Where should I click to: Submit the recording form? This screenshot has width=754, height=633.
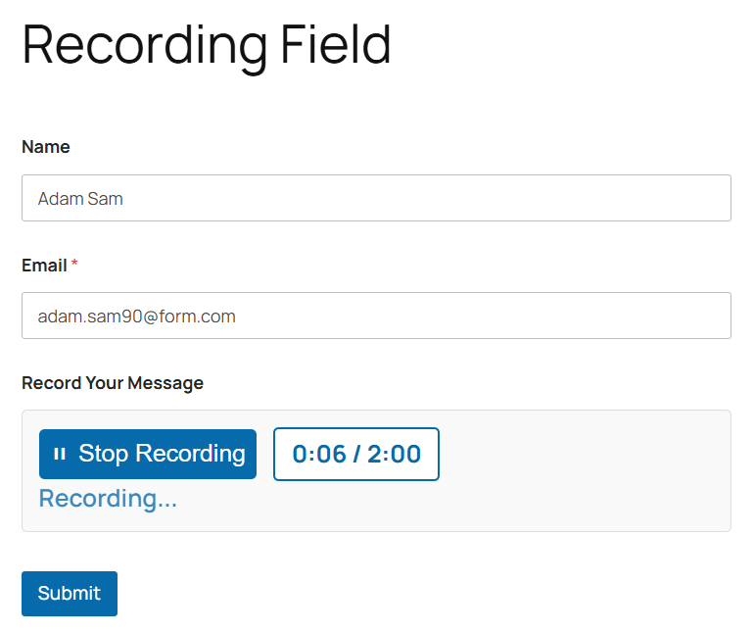pos(70,594)
